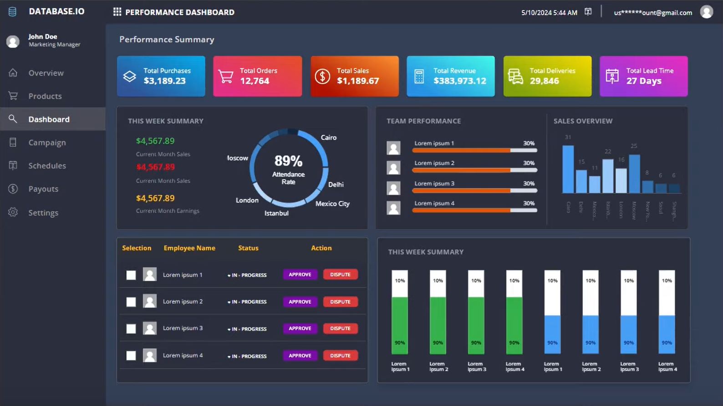Click the tallest bar in Sales Overview chart
The height and width of the screenshot is (406, 723).
coord(568,169)
